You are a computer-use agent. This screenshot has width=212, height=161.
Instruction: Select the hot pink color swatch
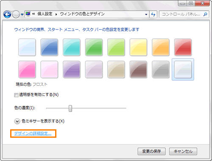[x=27, y=69]
